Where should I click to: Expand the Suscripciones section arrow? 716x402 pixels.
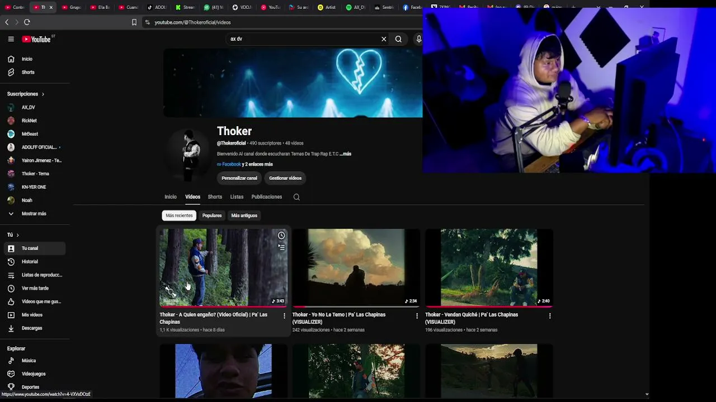[43, 94]
